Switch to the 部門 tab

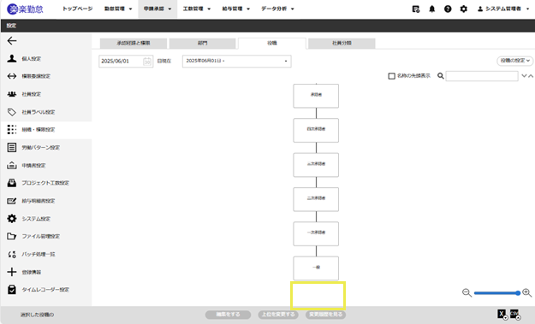click(x=202, y=44)
